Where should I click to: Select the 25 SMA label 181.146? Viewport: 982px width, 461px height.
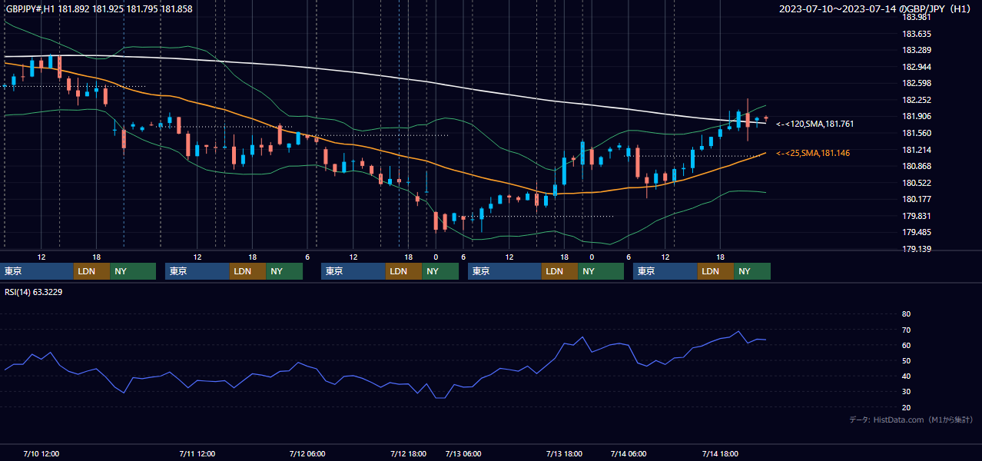click(813, 154)
